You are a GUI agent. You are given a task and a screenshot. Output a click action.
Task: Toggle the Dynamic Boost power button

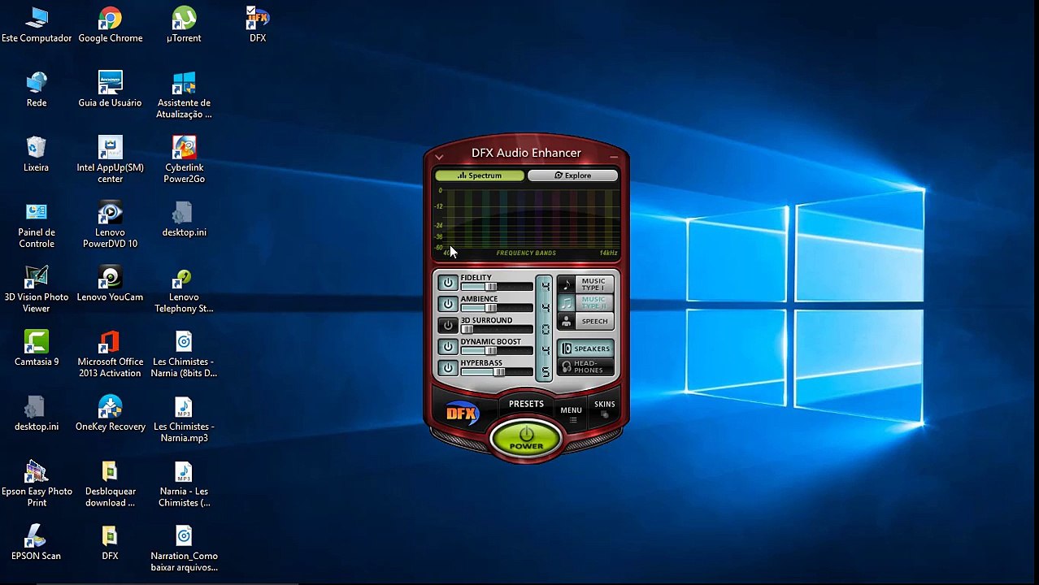tap(447, 347)
